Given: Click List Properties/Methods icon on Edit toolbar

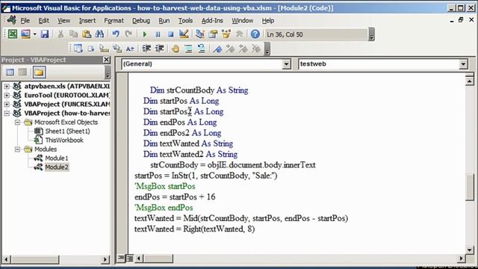Looking at the screenshot, I should click(78, 48).
